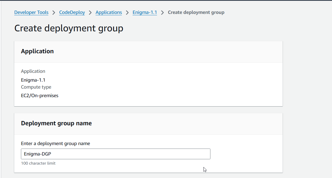
Task: Go to the CodeDeploy breadcrumb link
Action: coord(72,12)
